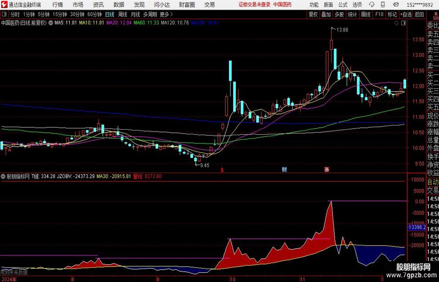The image size is (439, 282).
Task: Switch to 分时 chart period
Action: click(15, 14)
